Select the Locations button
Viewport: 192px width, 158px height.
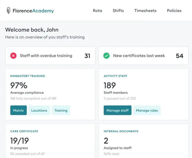pos(39,110)
